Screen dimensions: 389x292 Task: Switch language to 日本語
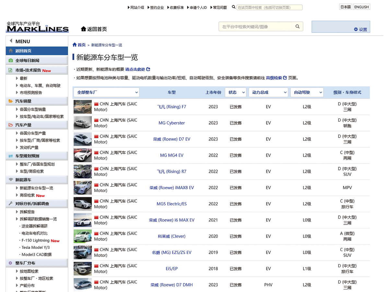click(x=346, y=7)
